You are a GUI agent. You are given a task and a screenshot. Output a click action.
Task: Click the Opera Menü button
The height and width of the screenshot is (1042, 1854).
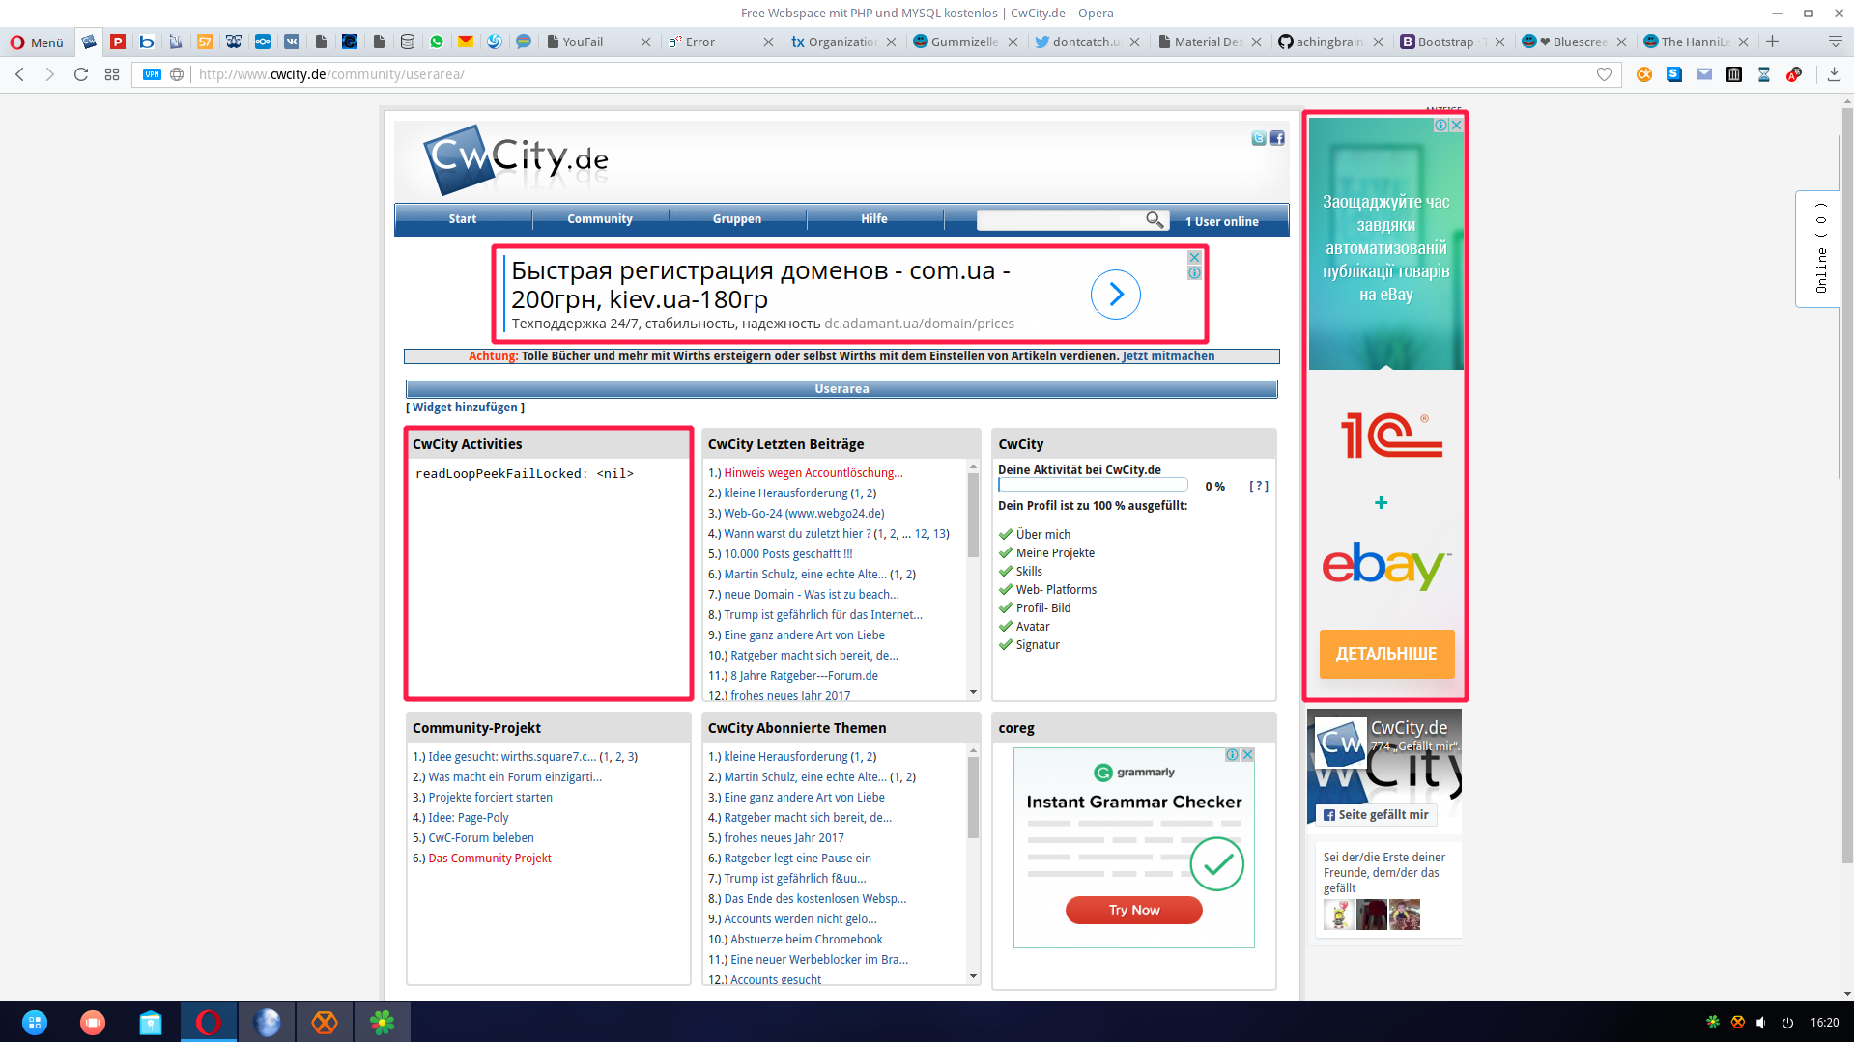tap(37, 42)
